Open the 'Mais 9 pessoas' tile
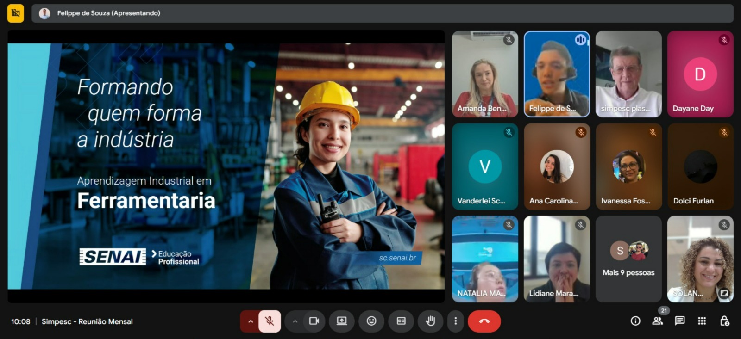Screen dimensions: 741x339 pos(628,259)
